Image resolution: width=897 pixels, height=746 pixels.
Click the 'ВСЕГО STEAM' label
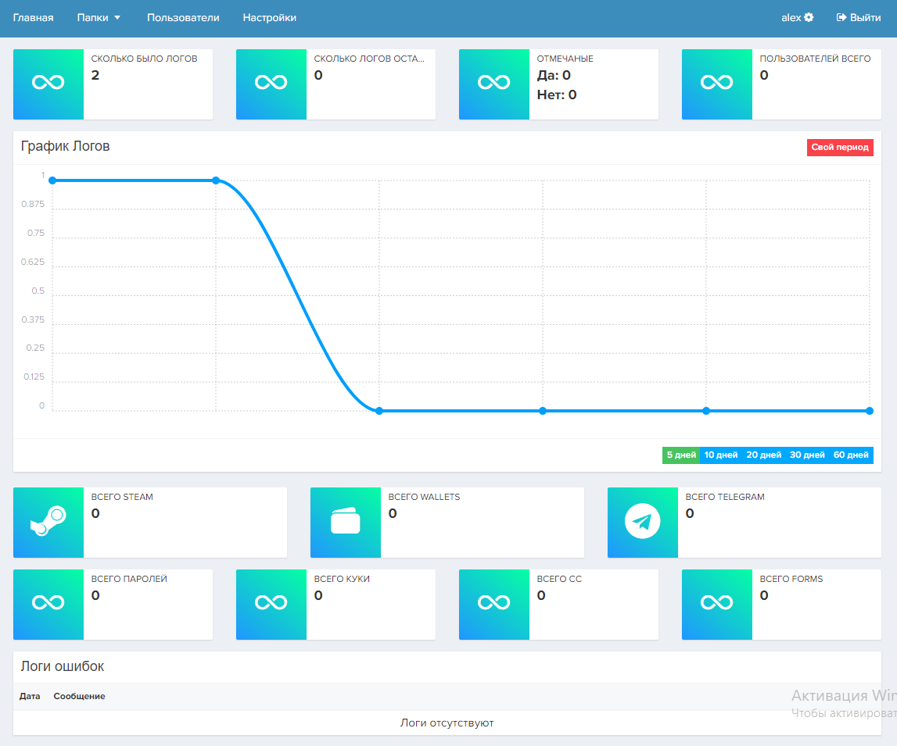(x=122, y=497)
